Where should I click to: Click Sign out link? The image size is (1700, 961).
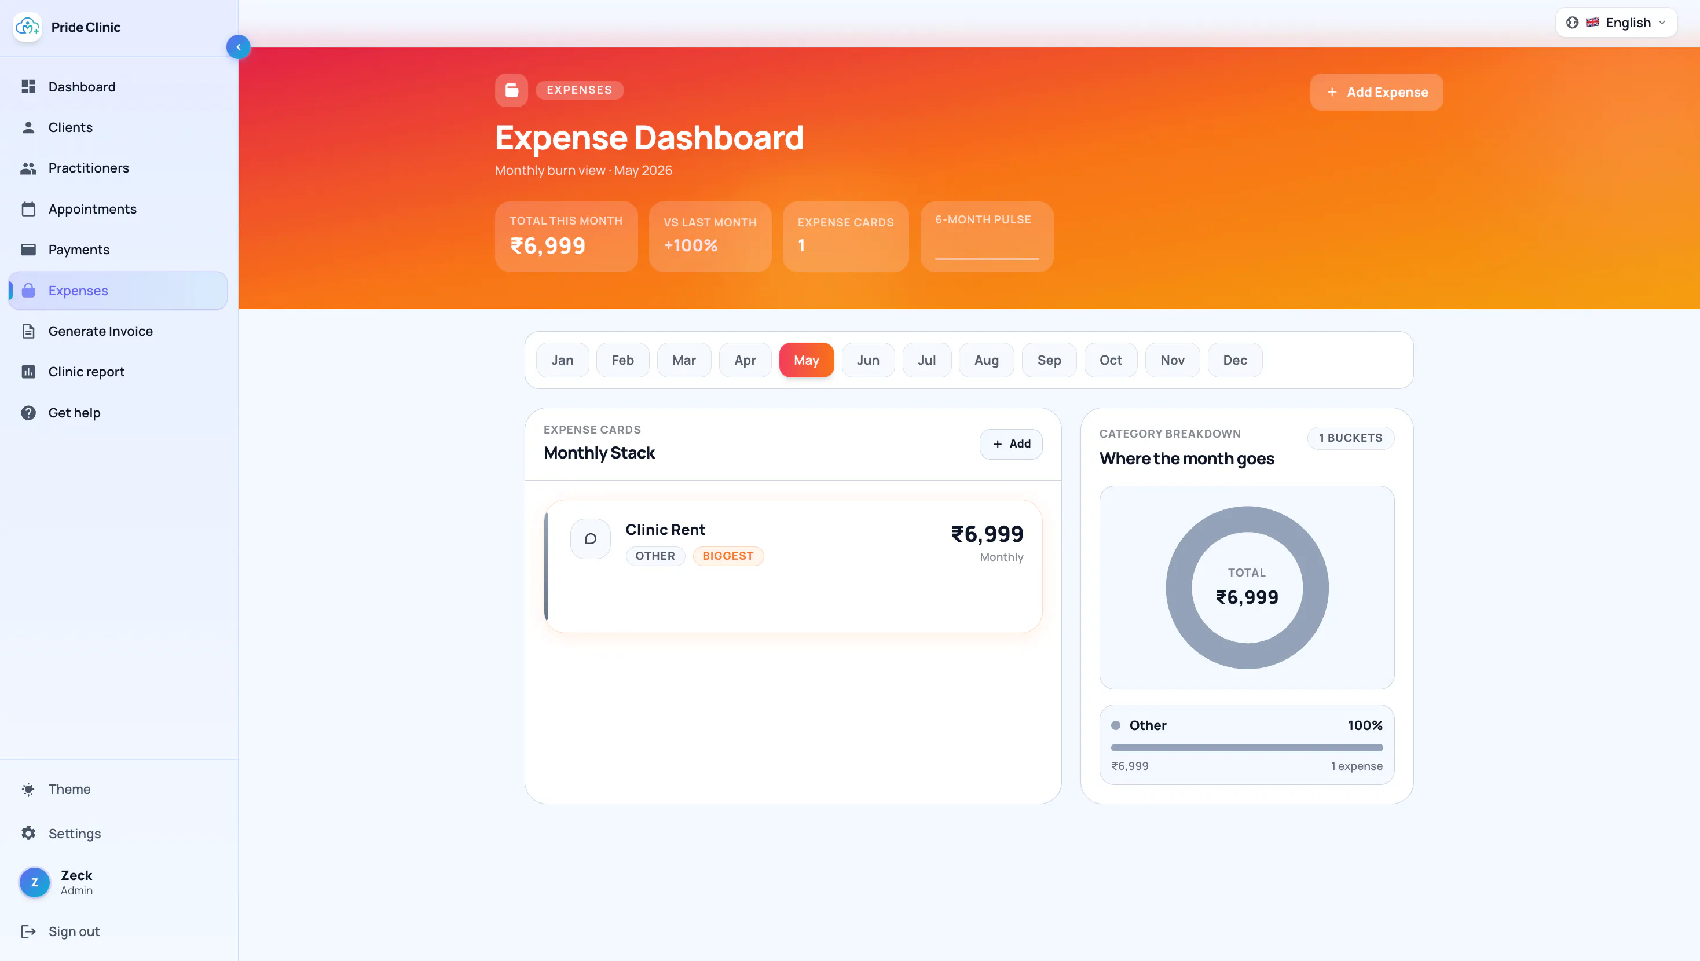pos(119,931)
